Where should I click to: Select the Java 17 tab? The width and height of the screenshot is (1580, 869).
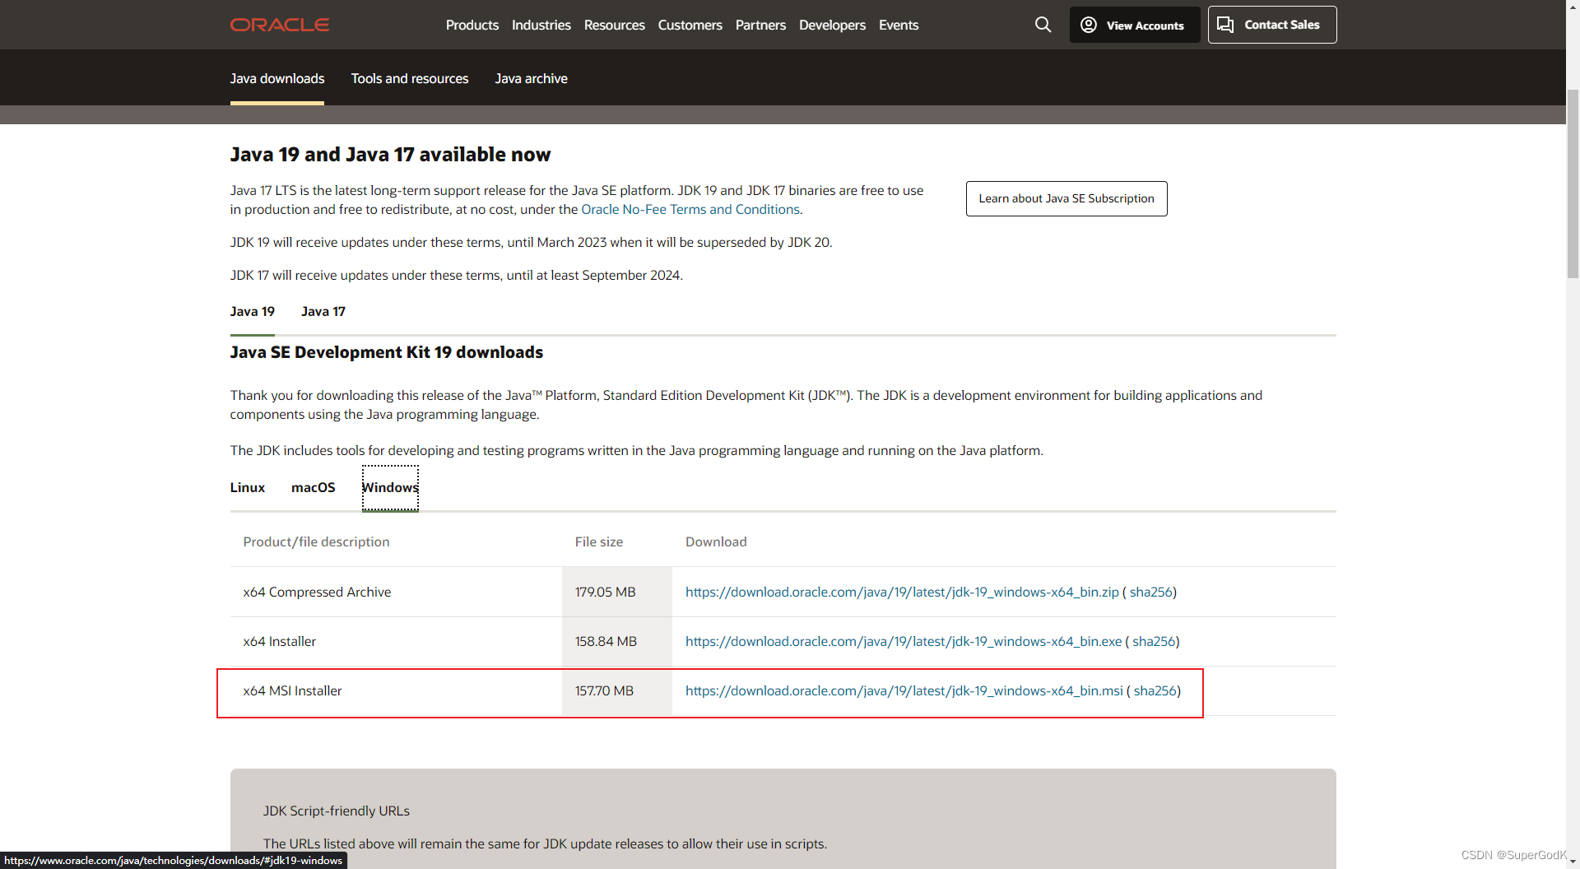point(323,311)
